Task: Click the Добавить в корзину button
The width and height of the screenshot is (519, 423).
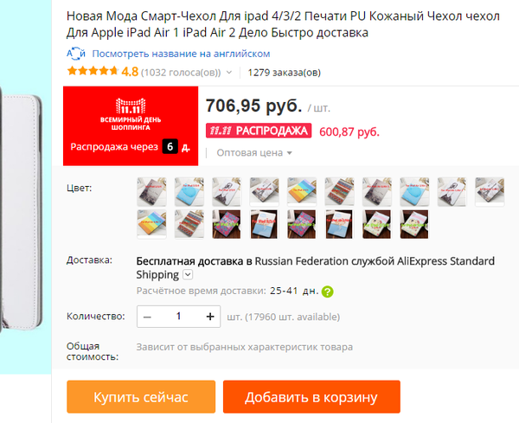Action: pyautogui.click(x=311, y=397)
